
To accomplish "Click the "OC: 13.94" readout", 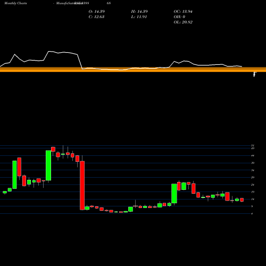I will point(183,12).
